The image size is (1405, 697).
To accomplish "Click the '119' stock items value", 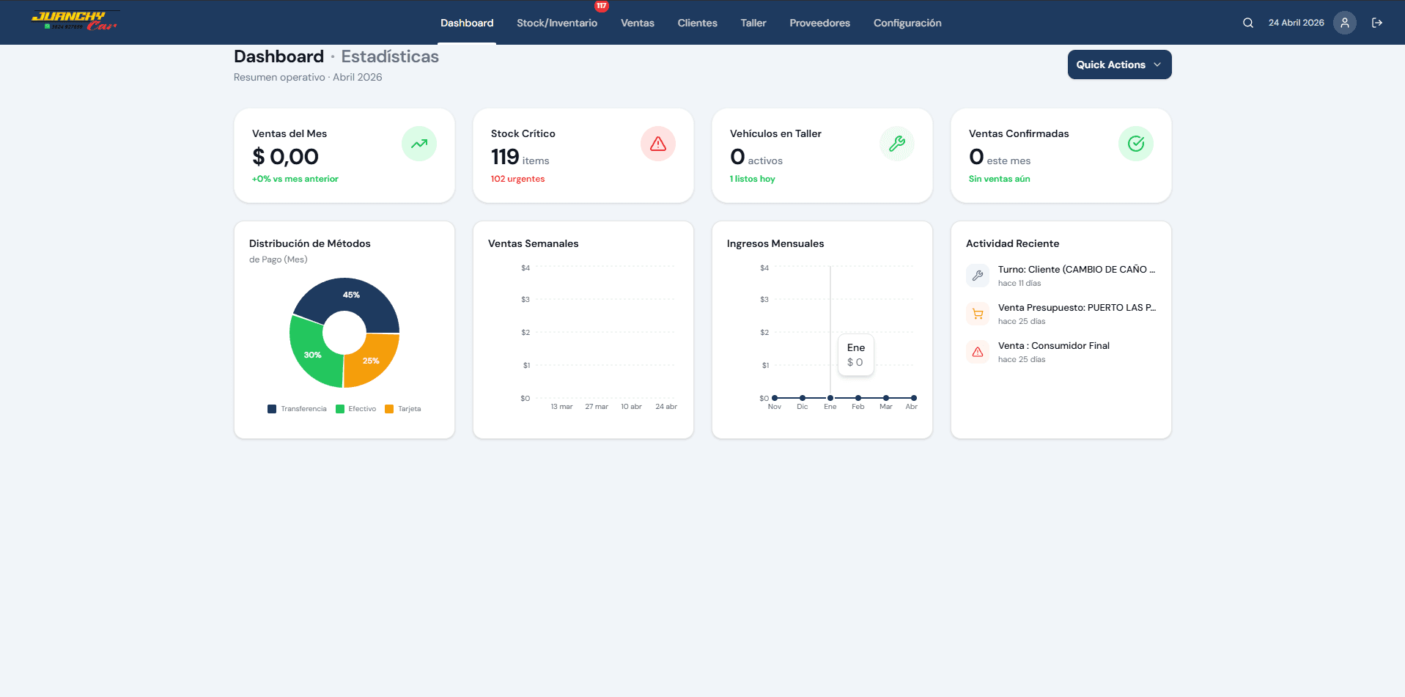I will (x=505, y=156).
